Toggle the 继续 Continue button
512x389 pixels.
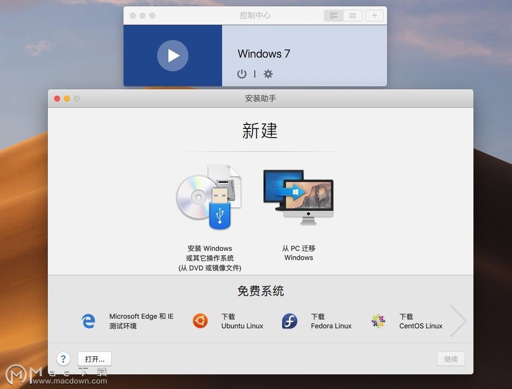coord(451,359)
